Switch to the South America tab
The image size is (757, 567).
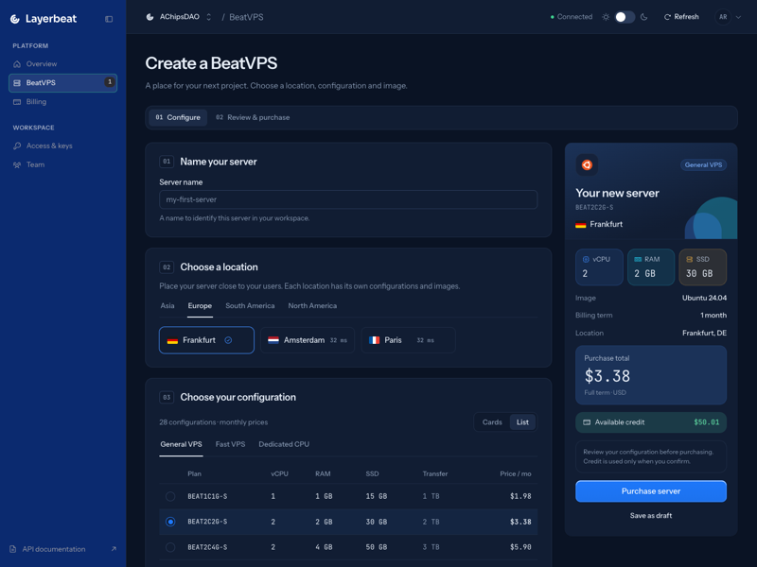[250, 305]
